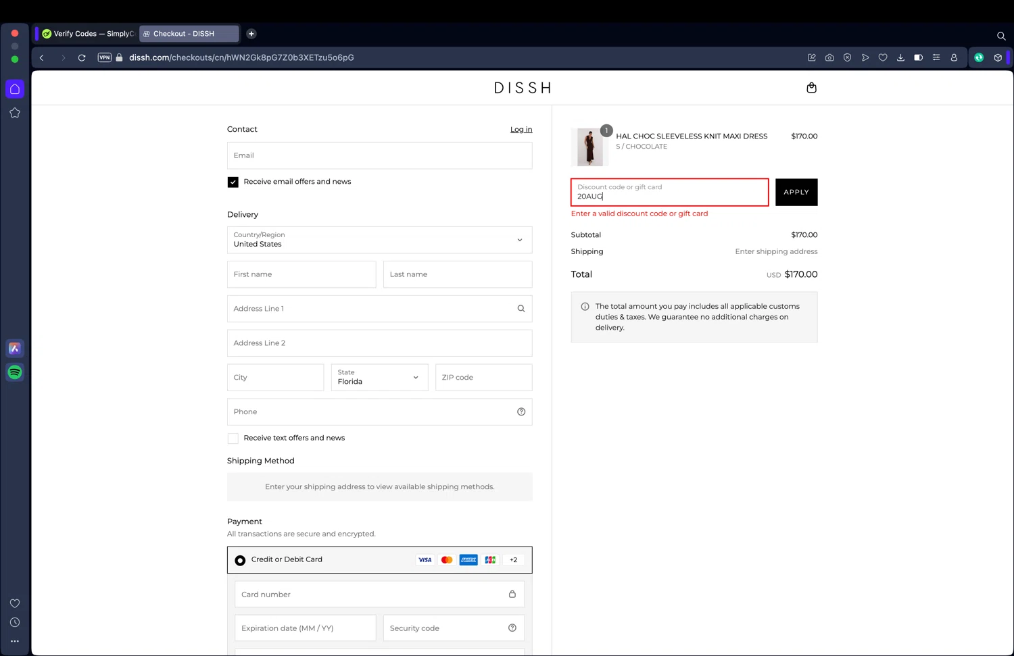Click the Expiration date field
Image resolution: width=1014 pixels, height=656 pixels.
pos(306,628)
